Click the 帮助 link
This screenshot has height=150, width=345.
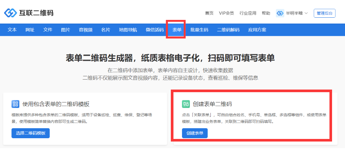tap(266, 13)
